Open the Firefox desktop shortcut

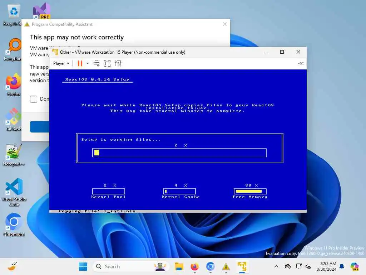coord(13,85)
